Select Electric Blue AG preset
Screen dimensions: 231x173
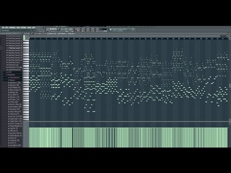[x=15, y=104]
